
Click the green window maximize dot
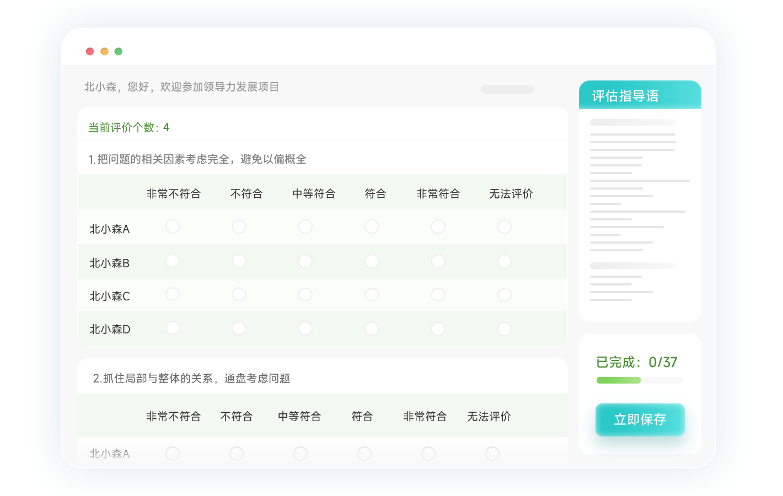pos(119,51)
